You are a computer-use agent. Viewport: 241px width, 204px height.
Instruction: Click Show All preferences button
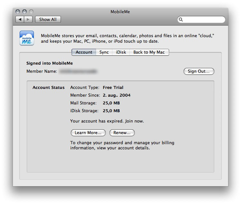(48, 19)
